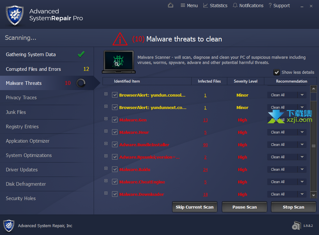The image size is (319, 235).
Task: Open the 90 infected files link for Adware.BundleInstaller
Action: coord(205,145)
